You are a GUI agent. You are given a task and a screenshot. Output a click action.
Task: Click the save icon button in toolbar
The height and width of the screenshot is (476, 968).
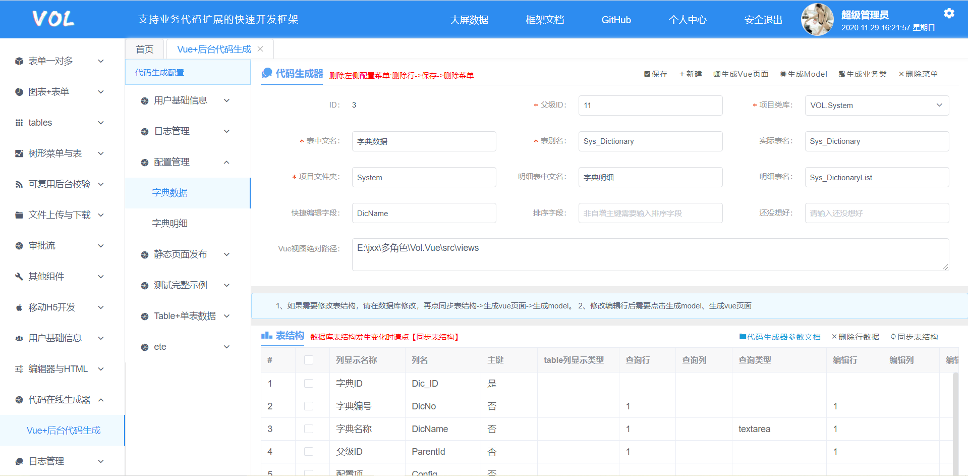point(647,74)
